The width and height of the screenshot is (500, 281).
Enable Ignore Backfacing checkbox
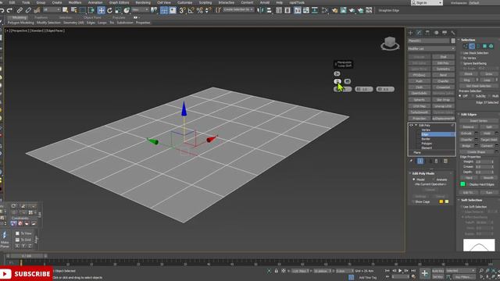pos(462,63)
